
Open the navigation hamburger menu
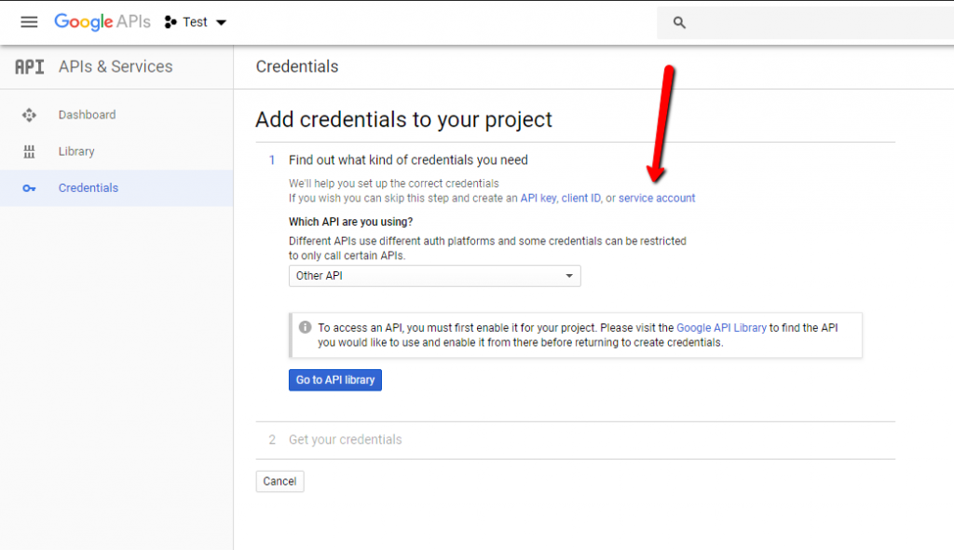29,21
